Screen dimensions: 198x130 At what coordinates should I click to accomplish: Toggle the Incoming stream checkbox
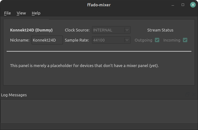[185, 40]
